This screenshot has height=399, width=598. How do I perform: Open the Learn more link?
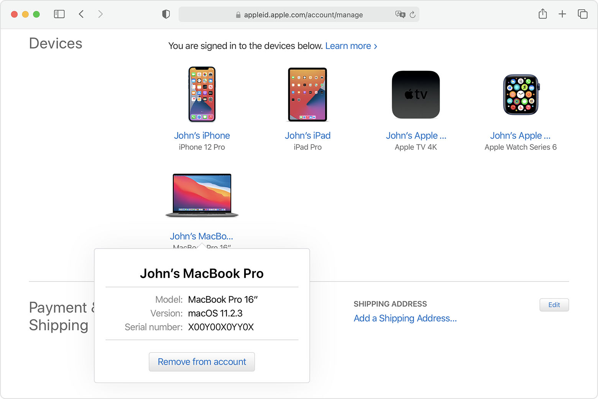click(351, 46)
